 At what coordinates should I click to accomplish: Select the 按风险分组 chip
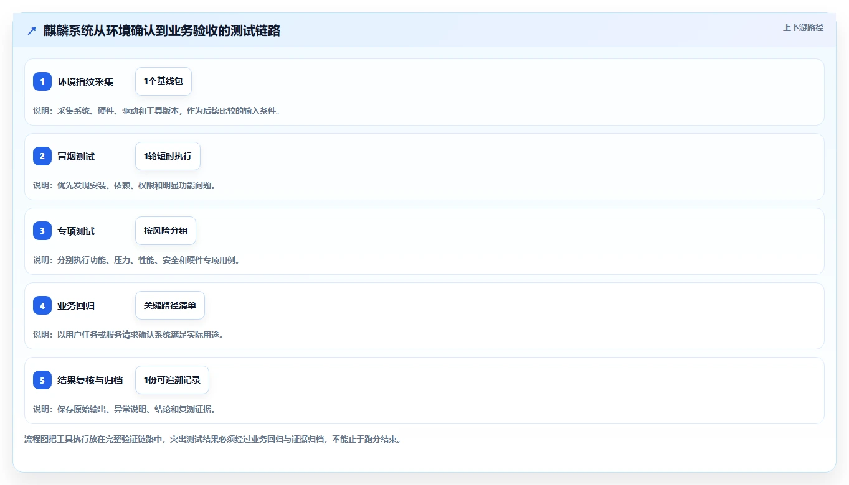click(x=166, y=231)
